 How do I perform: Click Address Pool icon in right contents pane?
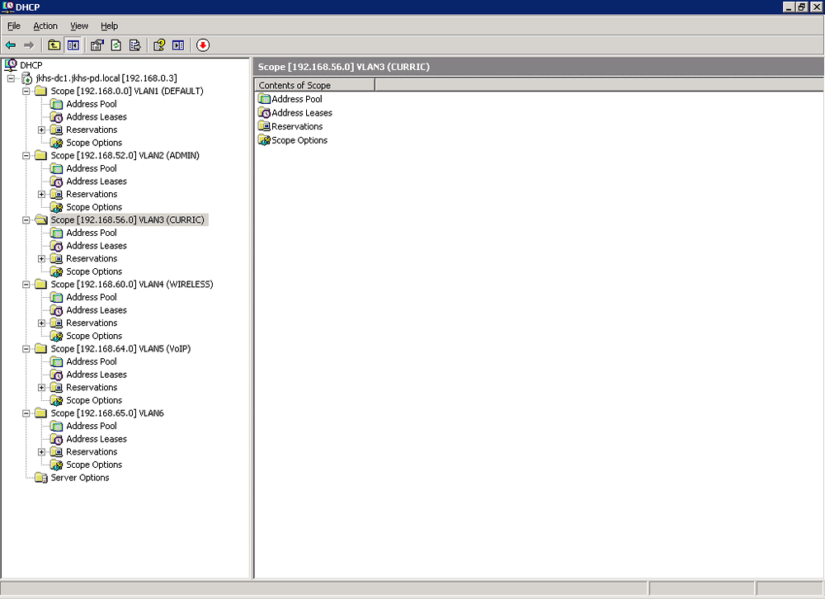(264, 99)
